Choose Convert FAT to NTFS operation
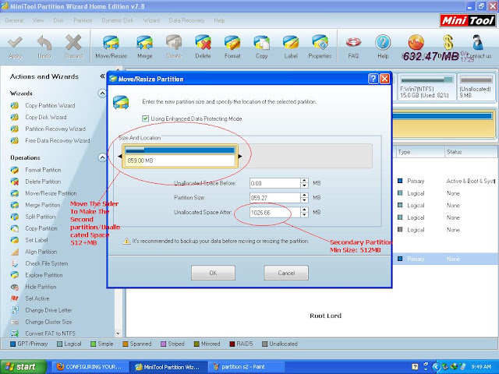This screenshot has height=374, width=499. [x=50, y=333]
